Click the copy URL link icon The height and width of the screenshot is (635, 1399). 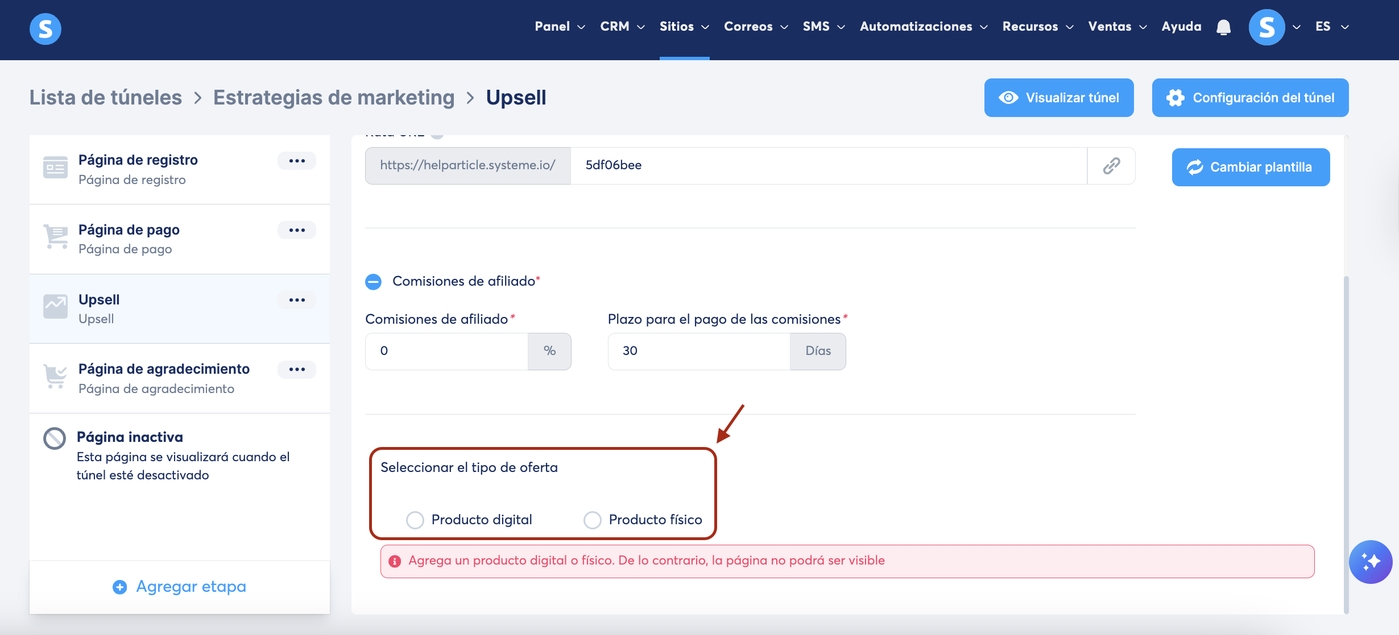pos(1111,166)
